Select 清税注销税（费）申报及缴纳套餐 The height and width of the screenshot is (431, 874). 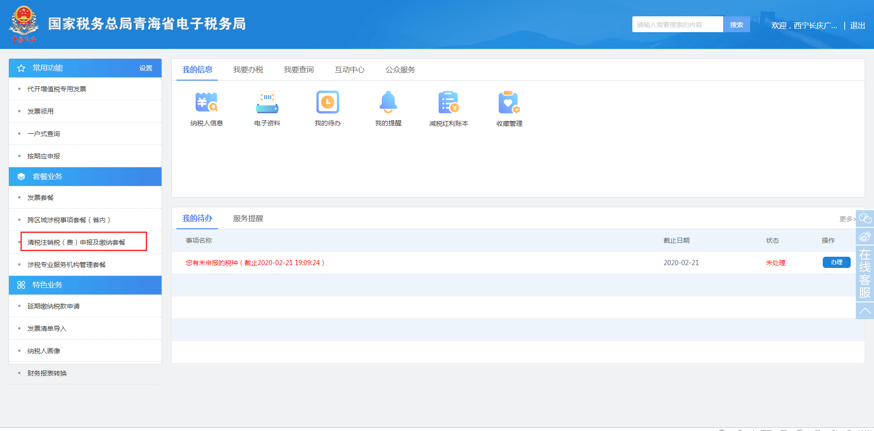(76, 242)
